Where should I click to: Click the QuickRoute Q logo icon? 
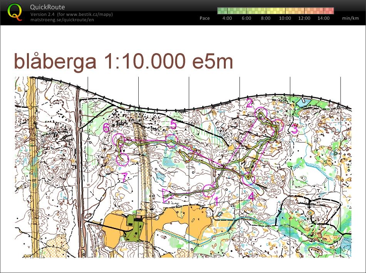click(15, 12)
